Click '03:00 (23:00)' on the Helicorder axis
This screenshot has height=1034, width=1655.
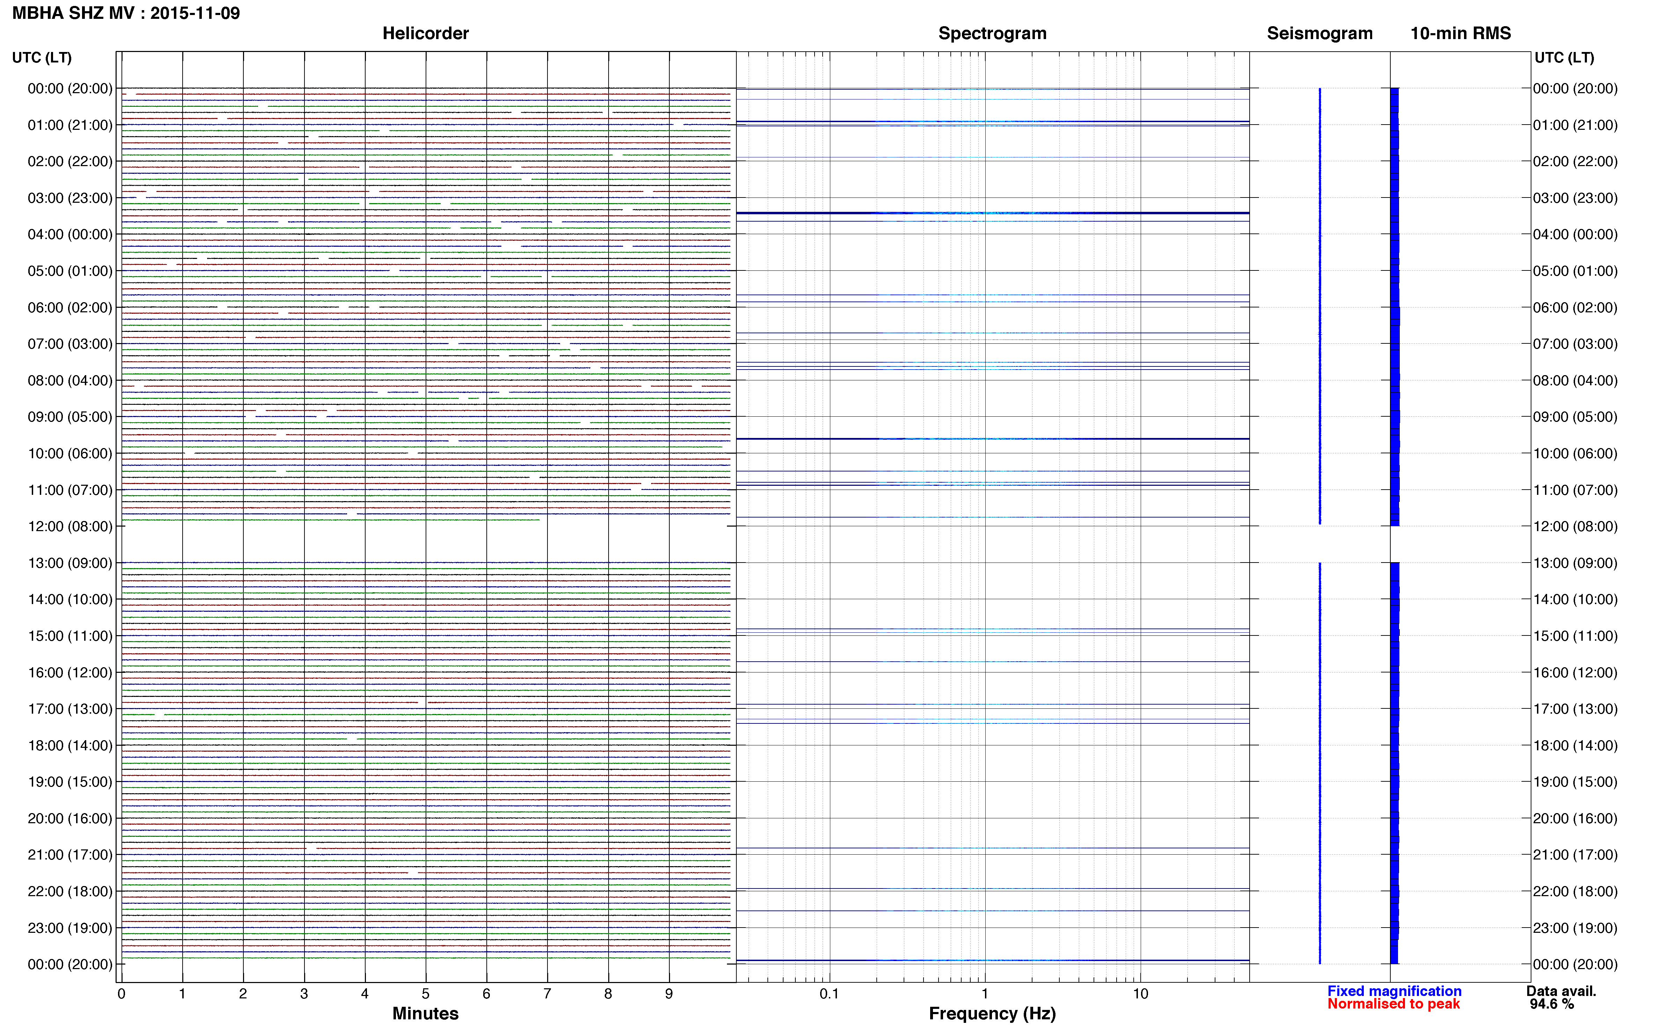(x=70, y=198)
